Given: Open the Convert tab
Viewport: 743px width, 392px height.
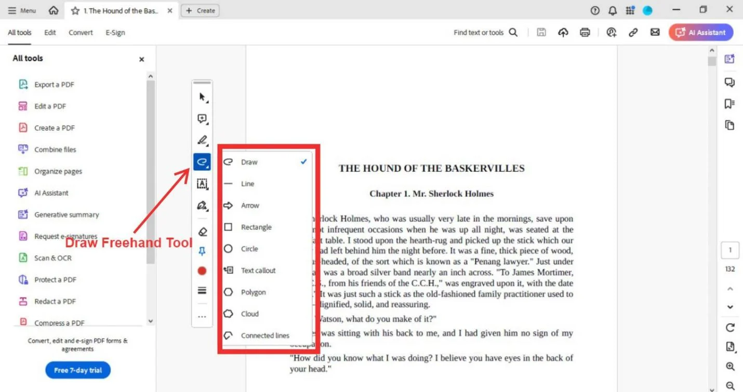Looking at the screenshot, I should coord(81,32).
